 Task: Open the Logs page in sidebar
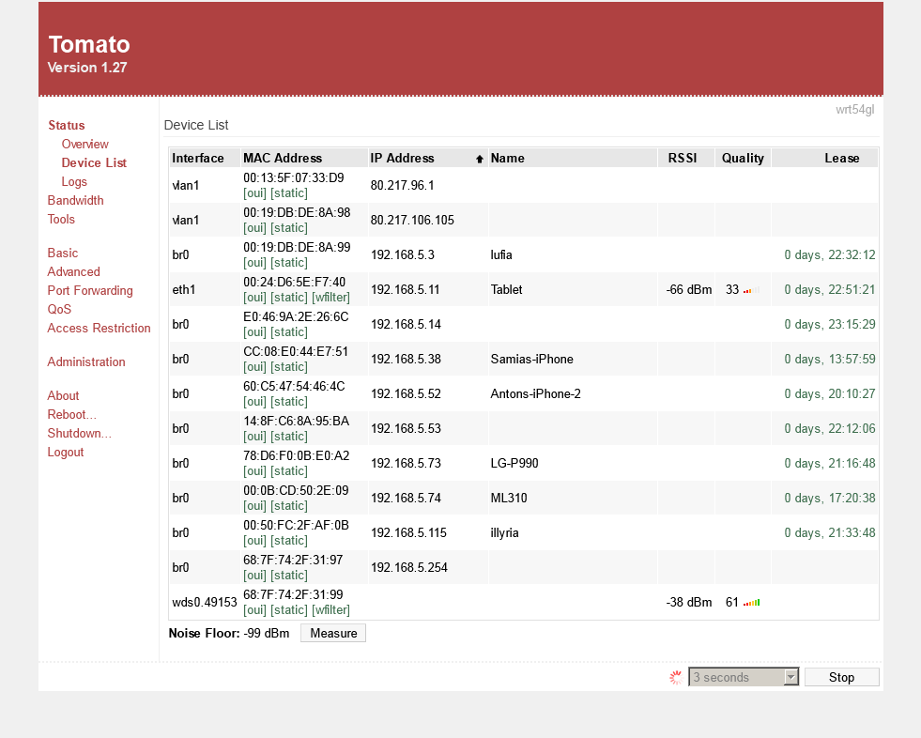(74, 181)
